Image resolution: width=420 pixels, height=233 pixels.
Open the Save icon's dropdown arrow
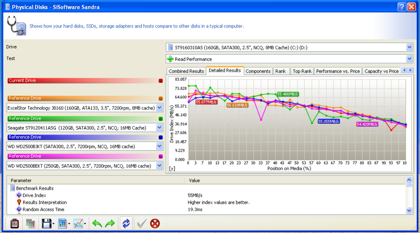pos(54,223)
